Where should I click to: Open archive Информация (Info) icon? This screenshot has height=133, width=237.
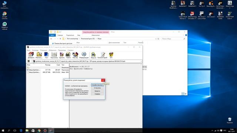click(x=84, y=55)
